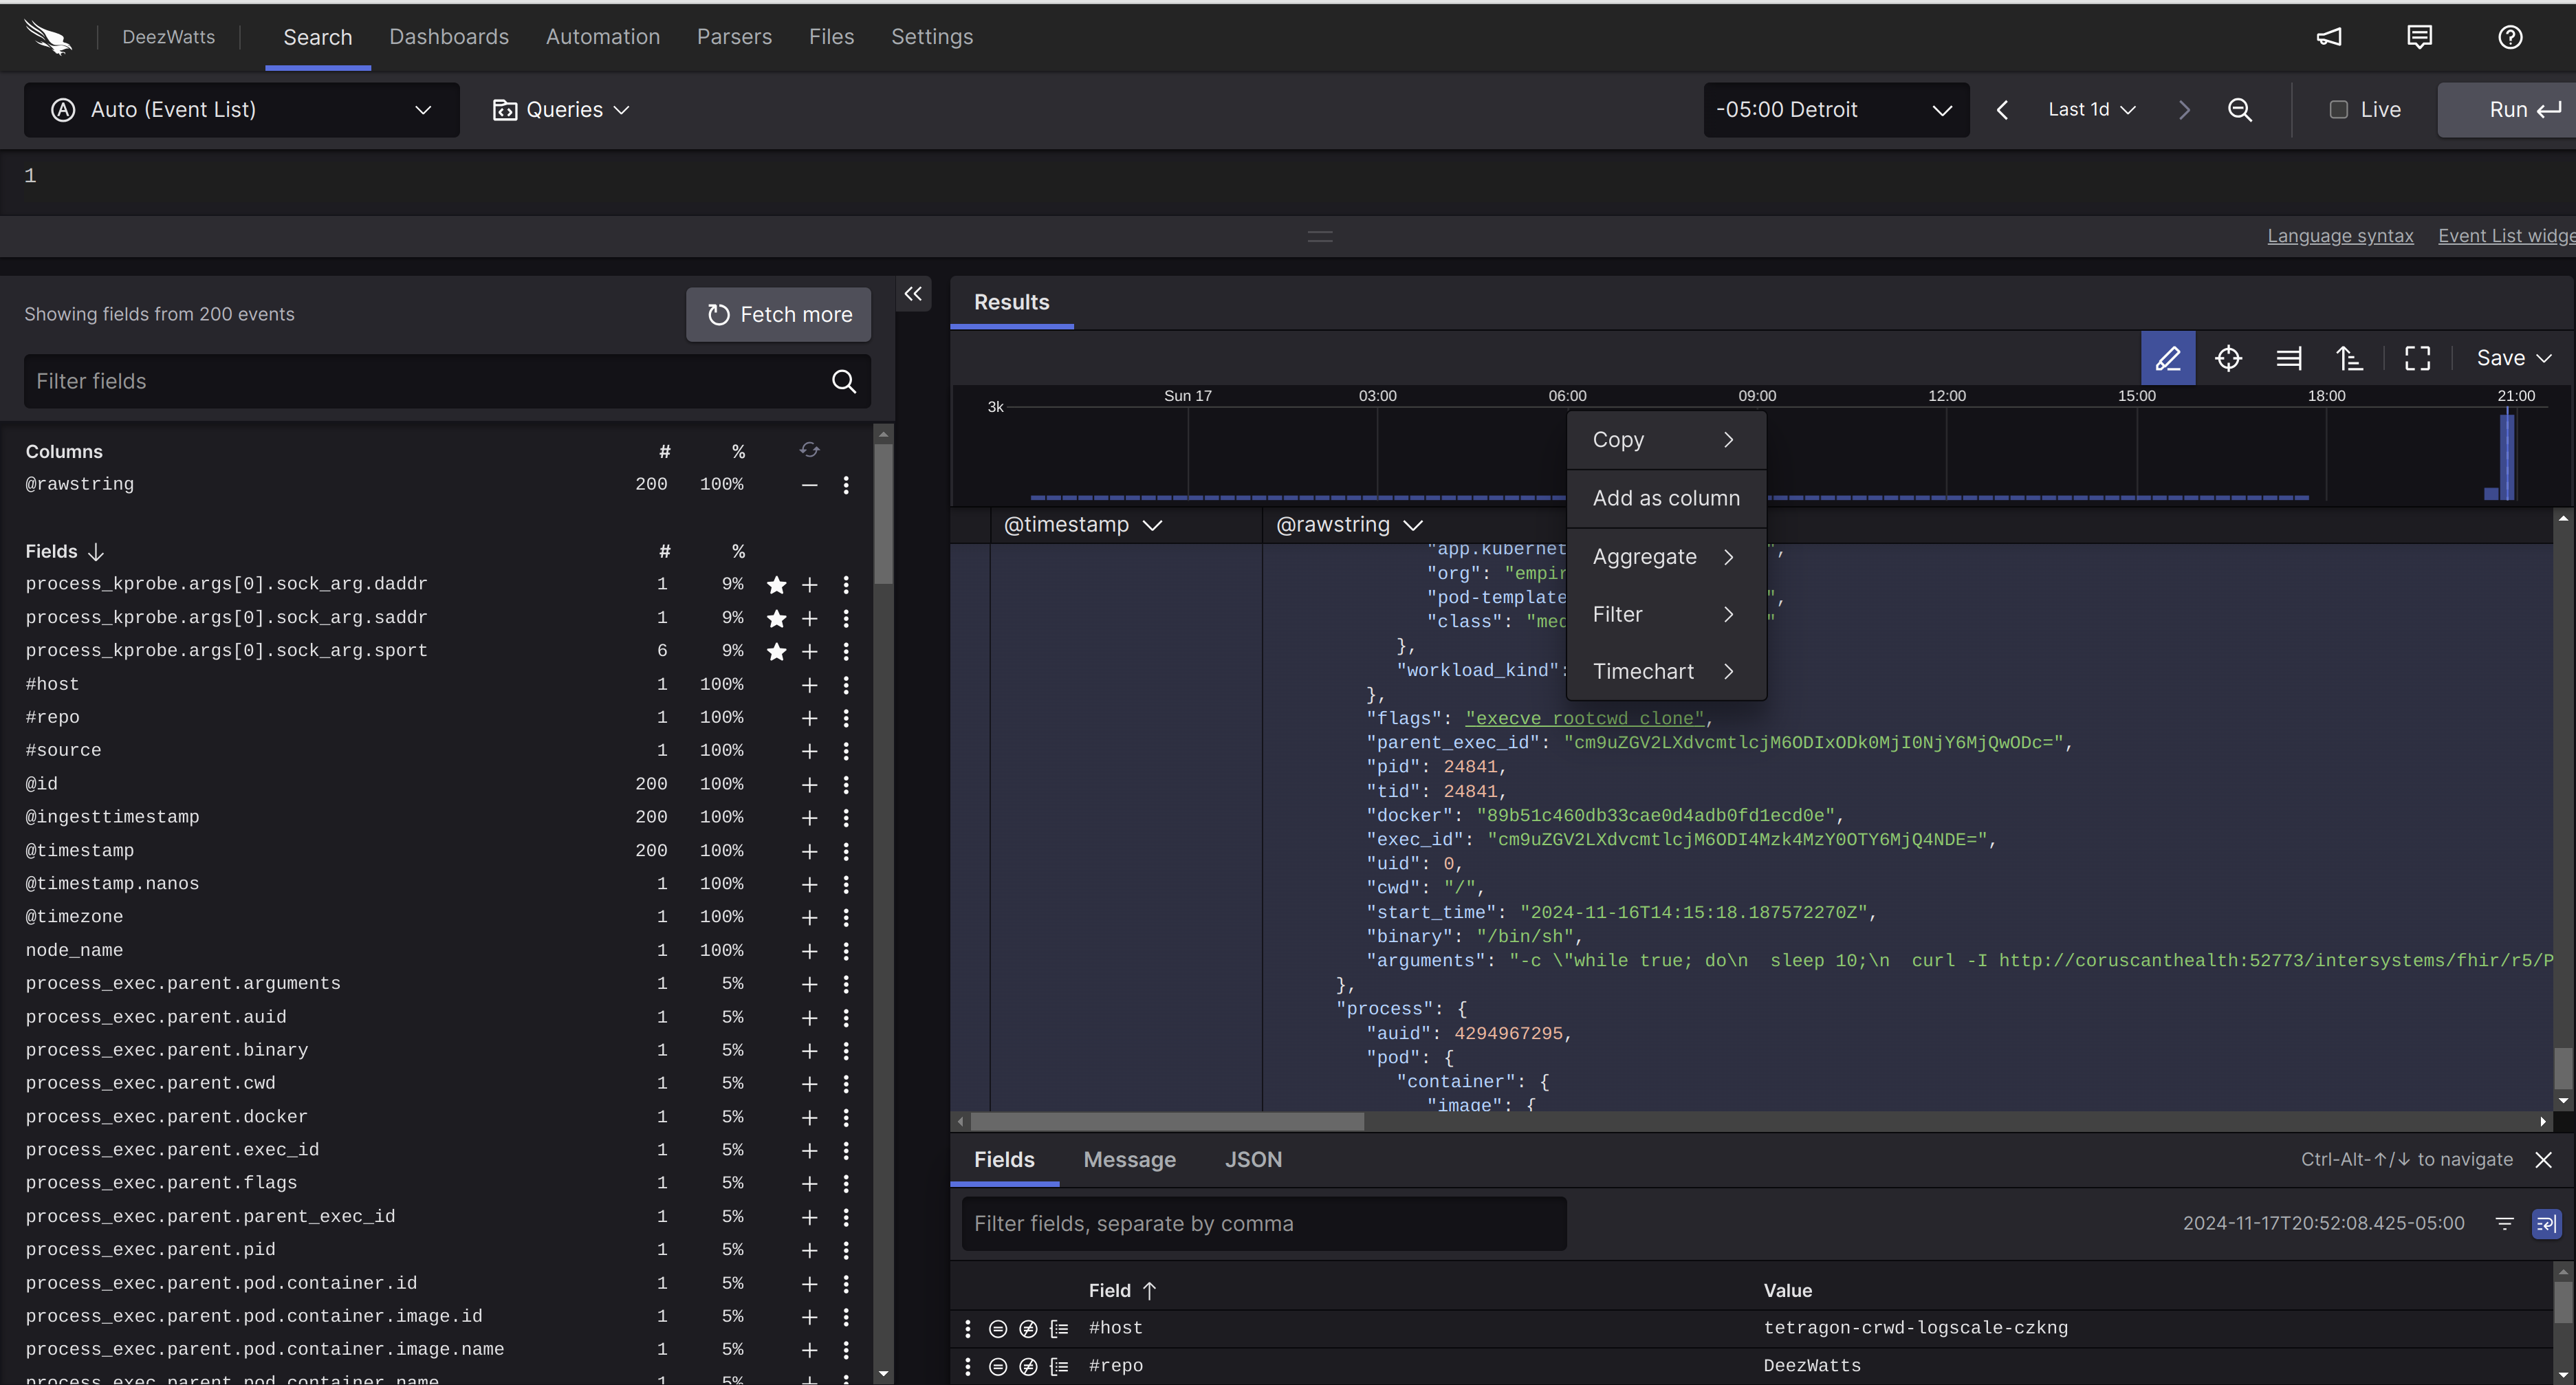Click the pencil format panel icon
The image size is (2576, 1385).
tap(2167, 358)
